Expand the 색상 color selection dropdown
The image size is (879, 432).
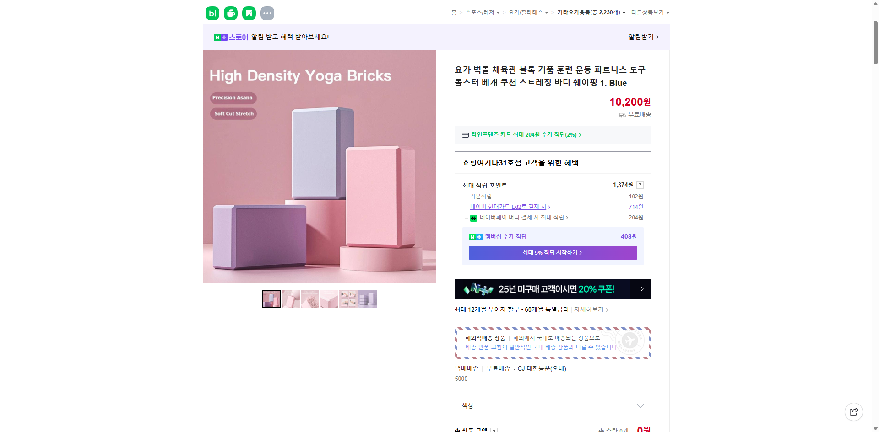[553, 406]
